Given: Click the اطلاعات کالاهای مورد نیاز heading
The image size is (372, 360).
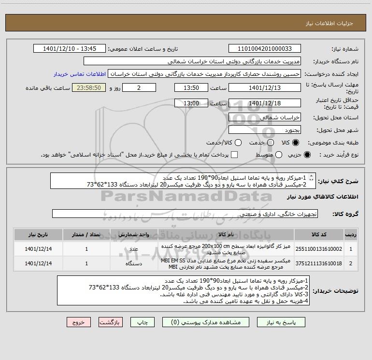Looking at the screenshot, I should coord(323,197).
